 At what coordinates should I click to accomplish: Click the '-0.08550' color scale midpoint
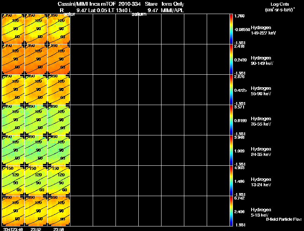pyautogui.click(x=242, y=30)
